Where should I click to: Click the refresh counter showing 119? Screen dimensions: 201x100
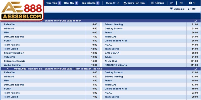(x=192, y=9)
